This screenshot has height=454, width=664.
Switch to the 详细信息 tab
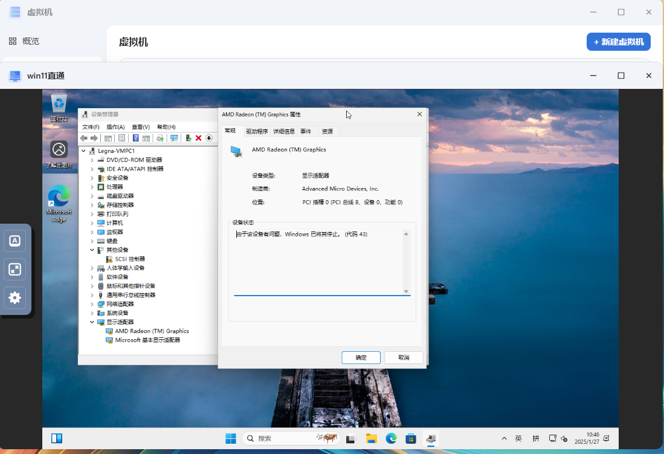coord(284,131)
